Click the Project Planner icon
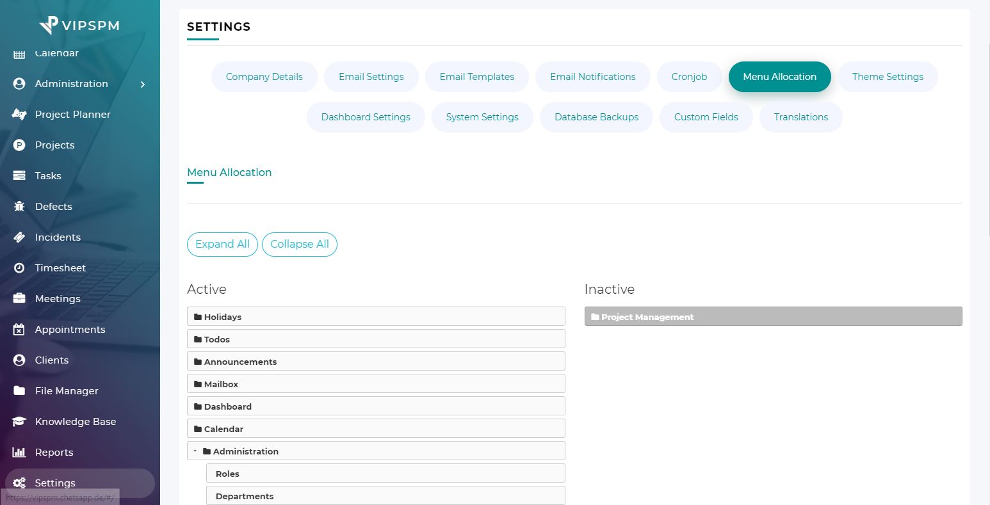Screen dimensions: 990x505 (19, 115)
